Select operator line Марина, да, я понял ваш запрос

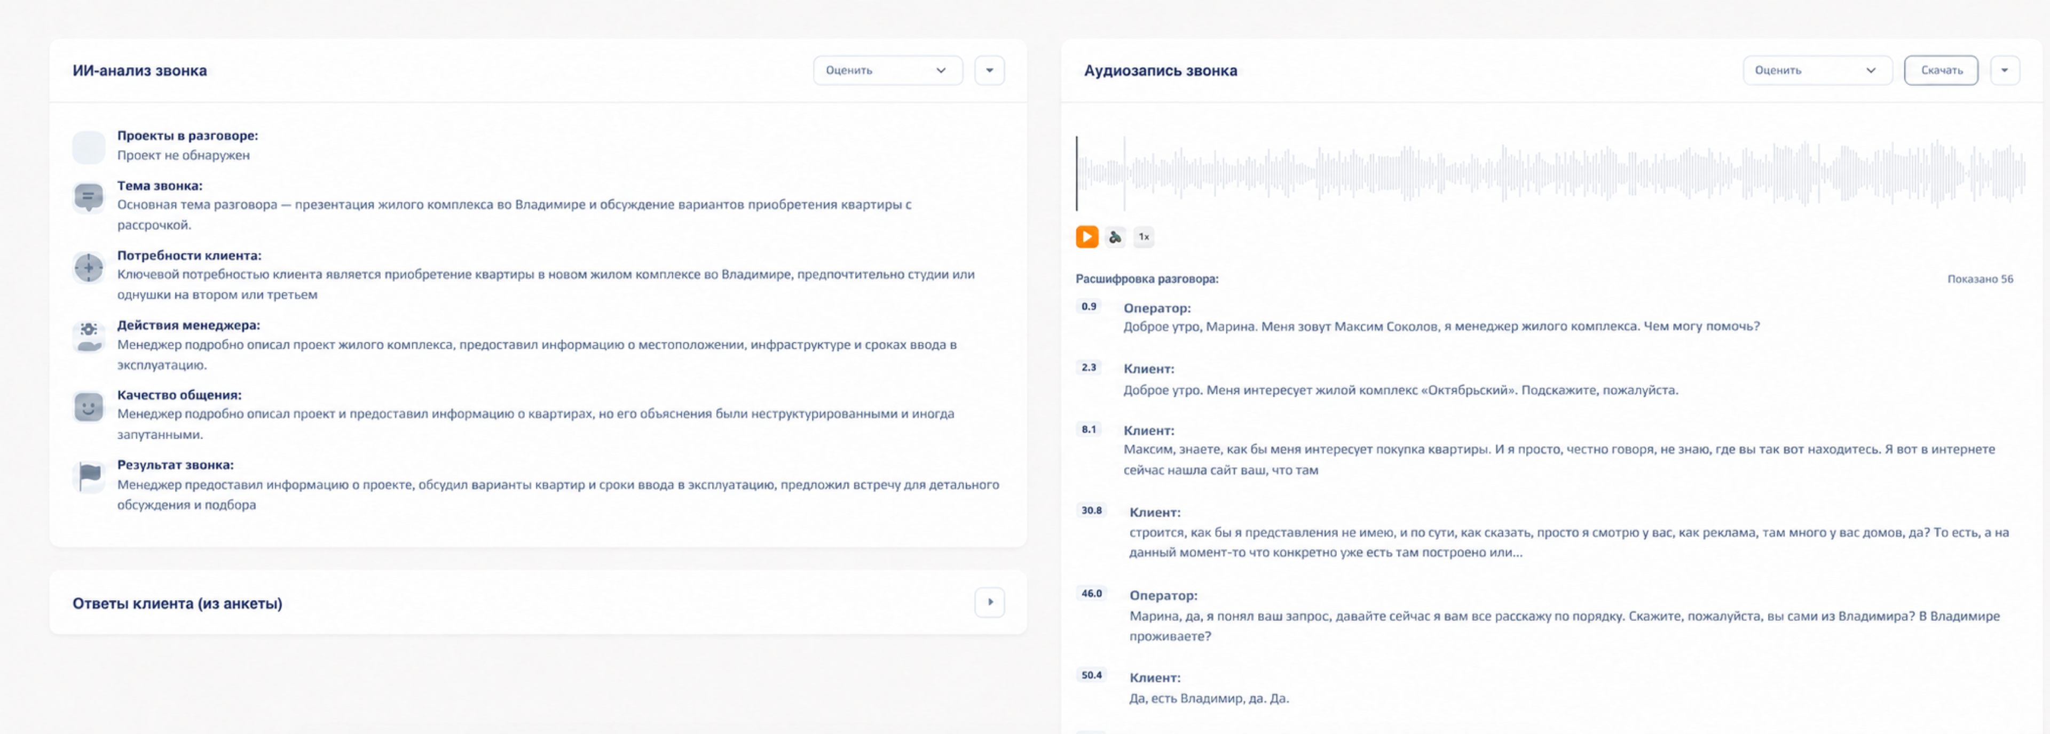[1565, 626]
